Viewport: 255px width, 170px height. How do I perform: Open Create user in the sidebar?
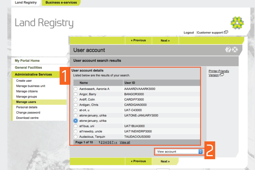[24, 81]
